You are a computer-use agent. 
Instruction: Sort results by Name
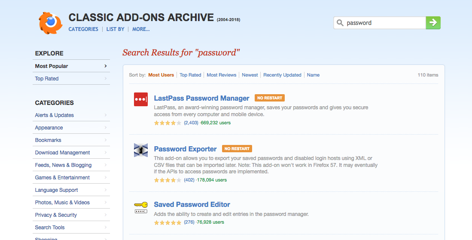coord(314,75)
